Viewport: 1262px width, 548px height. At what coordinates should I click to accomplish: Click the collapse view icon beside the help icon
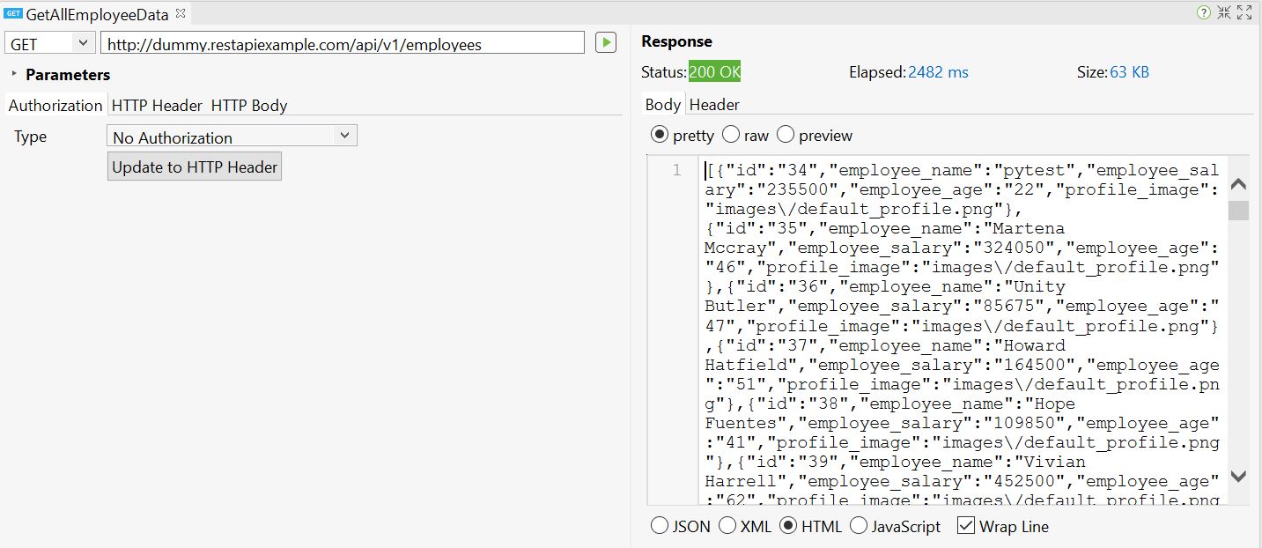pos(1224,12)
